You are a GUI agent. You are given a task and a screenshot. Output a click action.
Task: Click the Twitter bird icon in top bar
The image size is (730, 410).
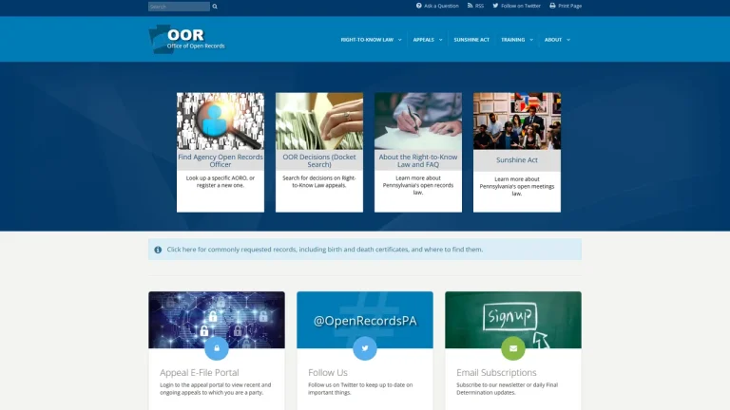point(495,6)
